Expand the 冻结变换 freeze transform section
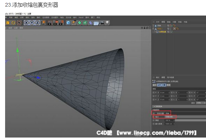Screen dimensions: 206x139 coord(159,107)
